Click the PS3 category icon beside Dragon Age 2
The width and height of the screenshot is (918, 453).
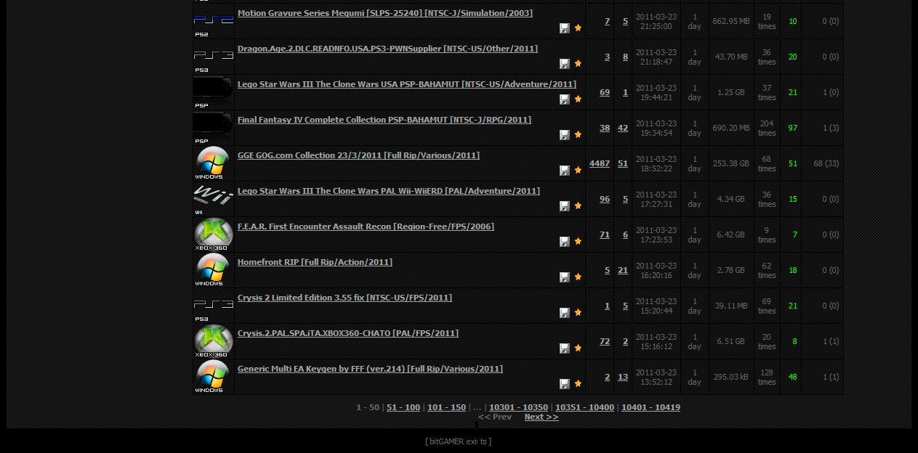pyautogui.click(x=214, y=57)
